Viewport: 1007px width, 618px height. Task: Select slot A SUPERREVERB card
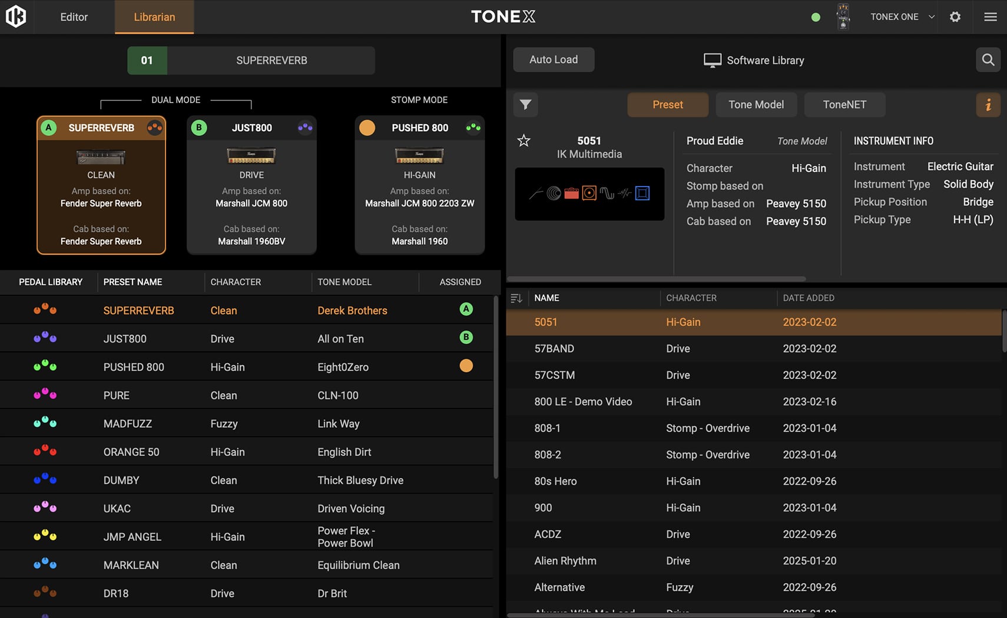tap(101, 185)
